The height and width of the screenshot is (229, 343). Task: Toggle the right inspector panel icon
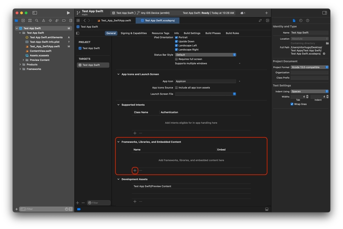click(x=325, y=13)
